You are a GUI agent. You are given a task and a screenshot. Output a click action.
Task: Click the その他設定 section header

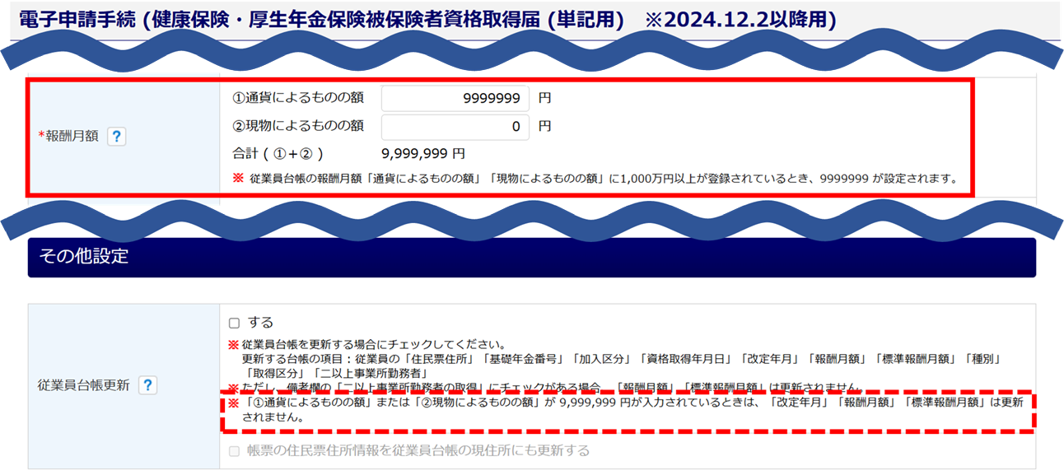tap(84, 256)
